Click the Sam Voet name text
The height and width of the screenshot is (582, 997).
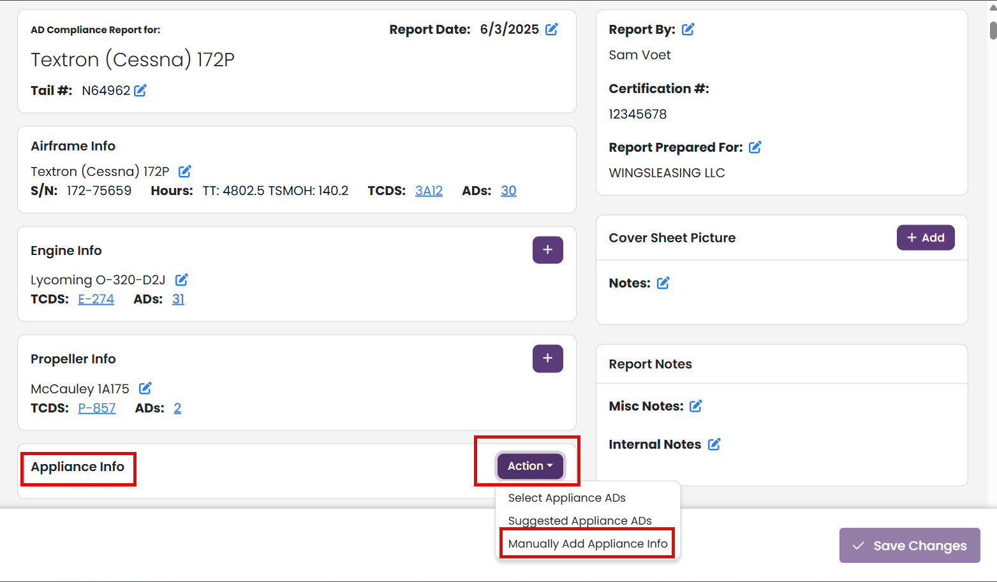(640, 55)
